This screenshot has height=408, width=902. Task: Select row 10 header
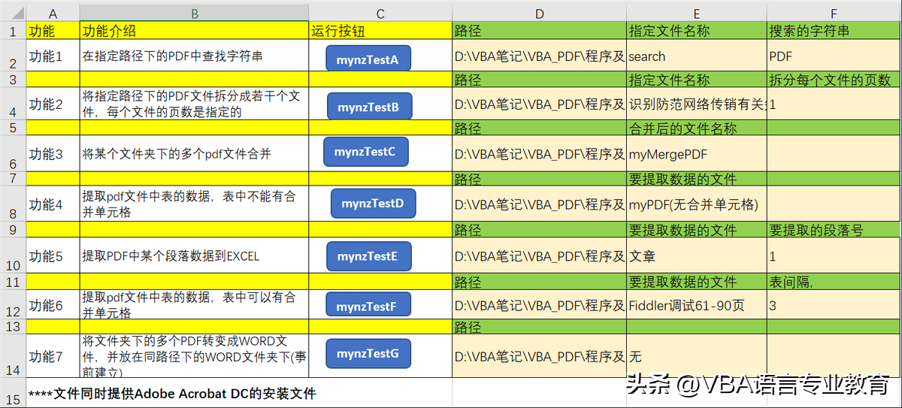[13, 255]
